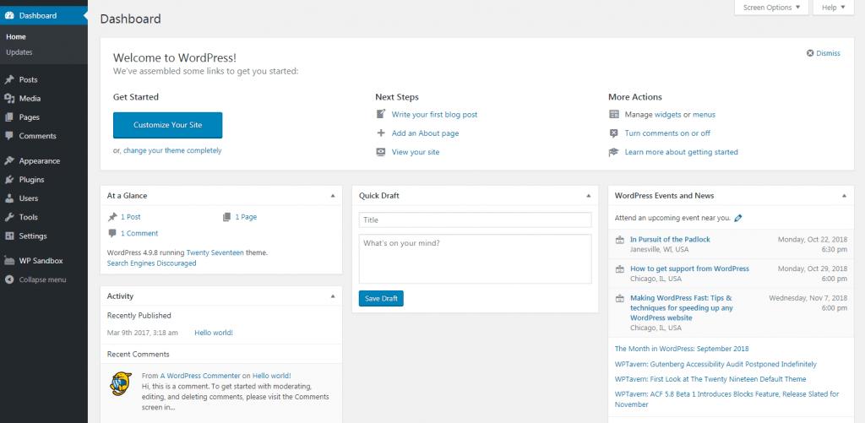Click the event icon for In Pursuit of the Padlock
The height and width of the screenshot is (423, 865).
(620, 239)
